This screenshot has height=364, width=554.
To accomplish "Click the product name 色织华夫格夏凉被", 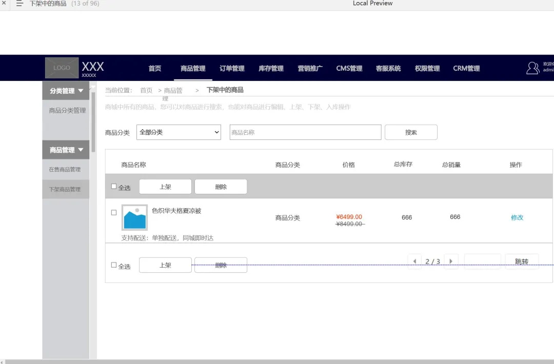I will (176, 211).
